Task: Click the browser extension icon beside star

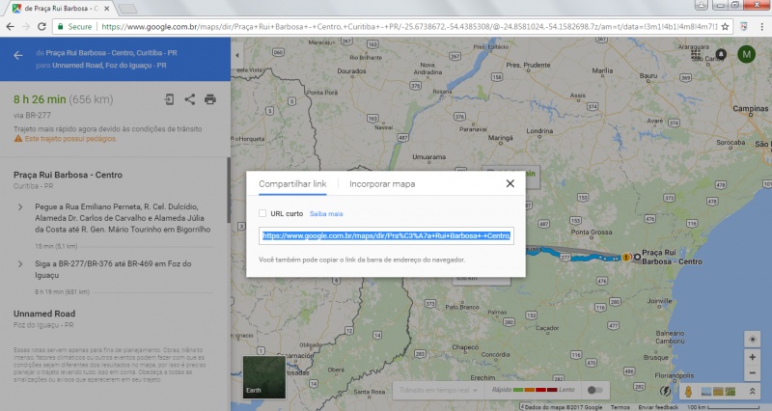Action: (743, 27)
